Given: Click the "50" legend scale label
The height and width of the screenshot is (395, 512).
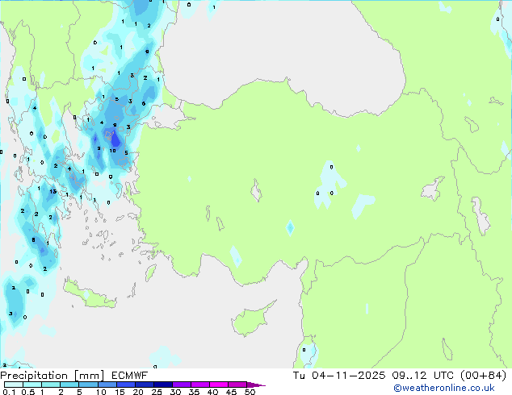Looking at the screenshot, I should coord(250,392).
